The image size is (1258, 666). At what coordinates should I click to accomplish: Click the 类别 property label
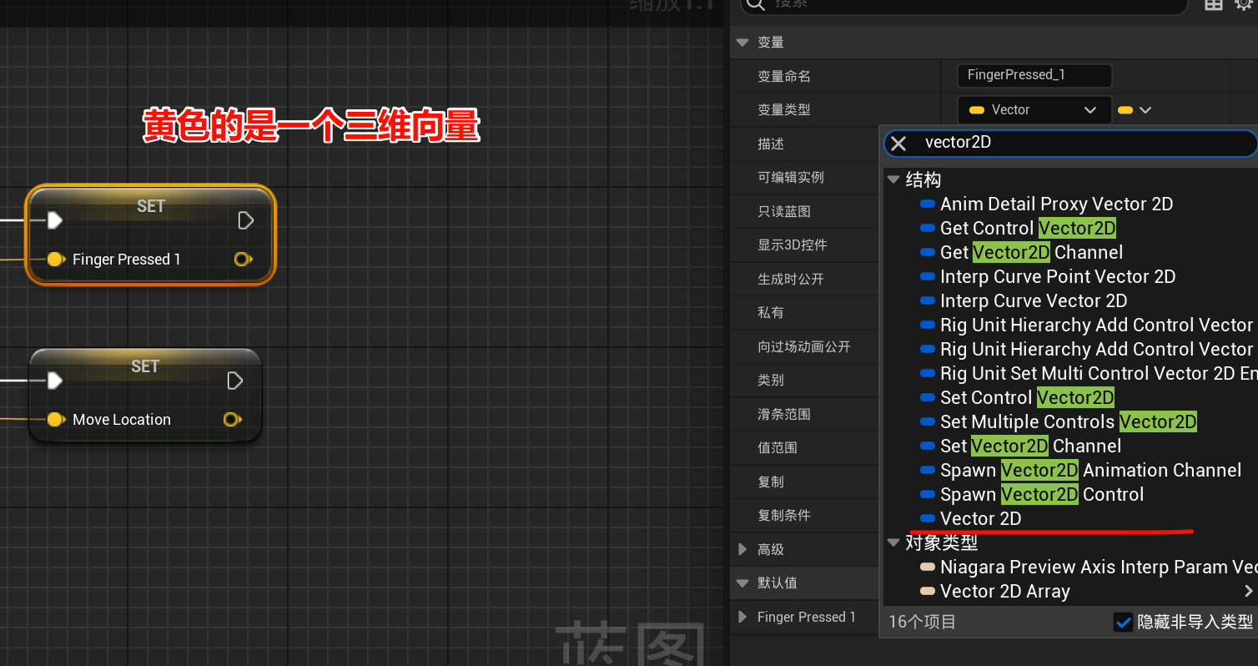coord(771,381)
